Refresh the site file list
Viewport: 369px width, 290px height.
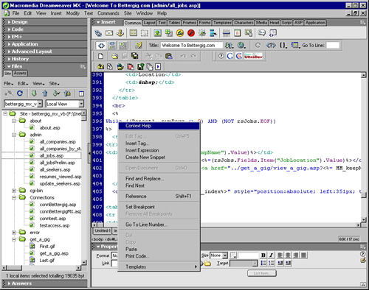[20, 93]
